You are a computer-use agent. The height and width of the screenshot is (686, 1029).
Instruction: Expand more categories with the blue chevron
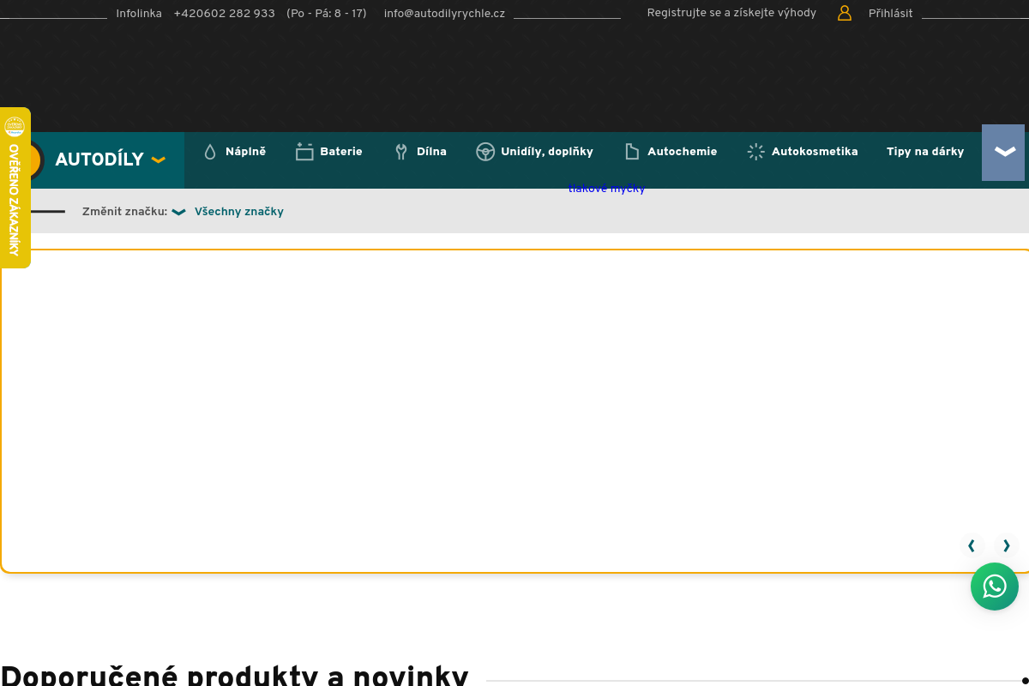1003,152
